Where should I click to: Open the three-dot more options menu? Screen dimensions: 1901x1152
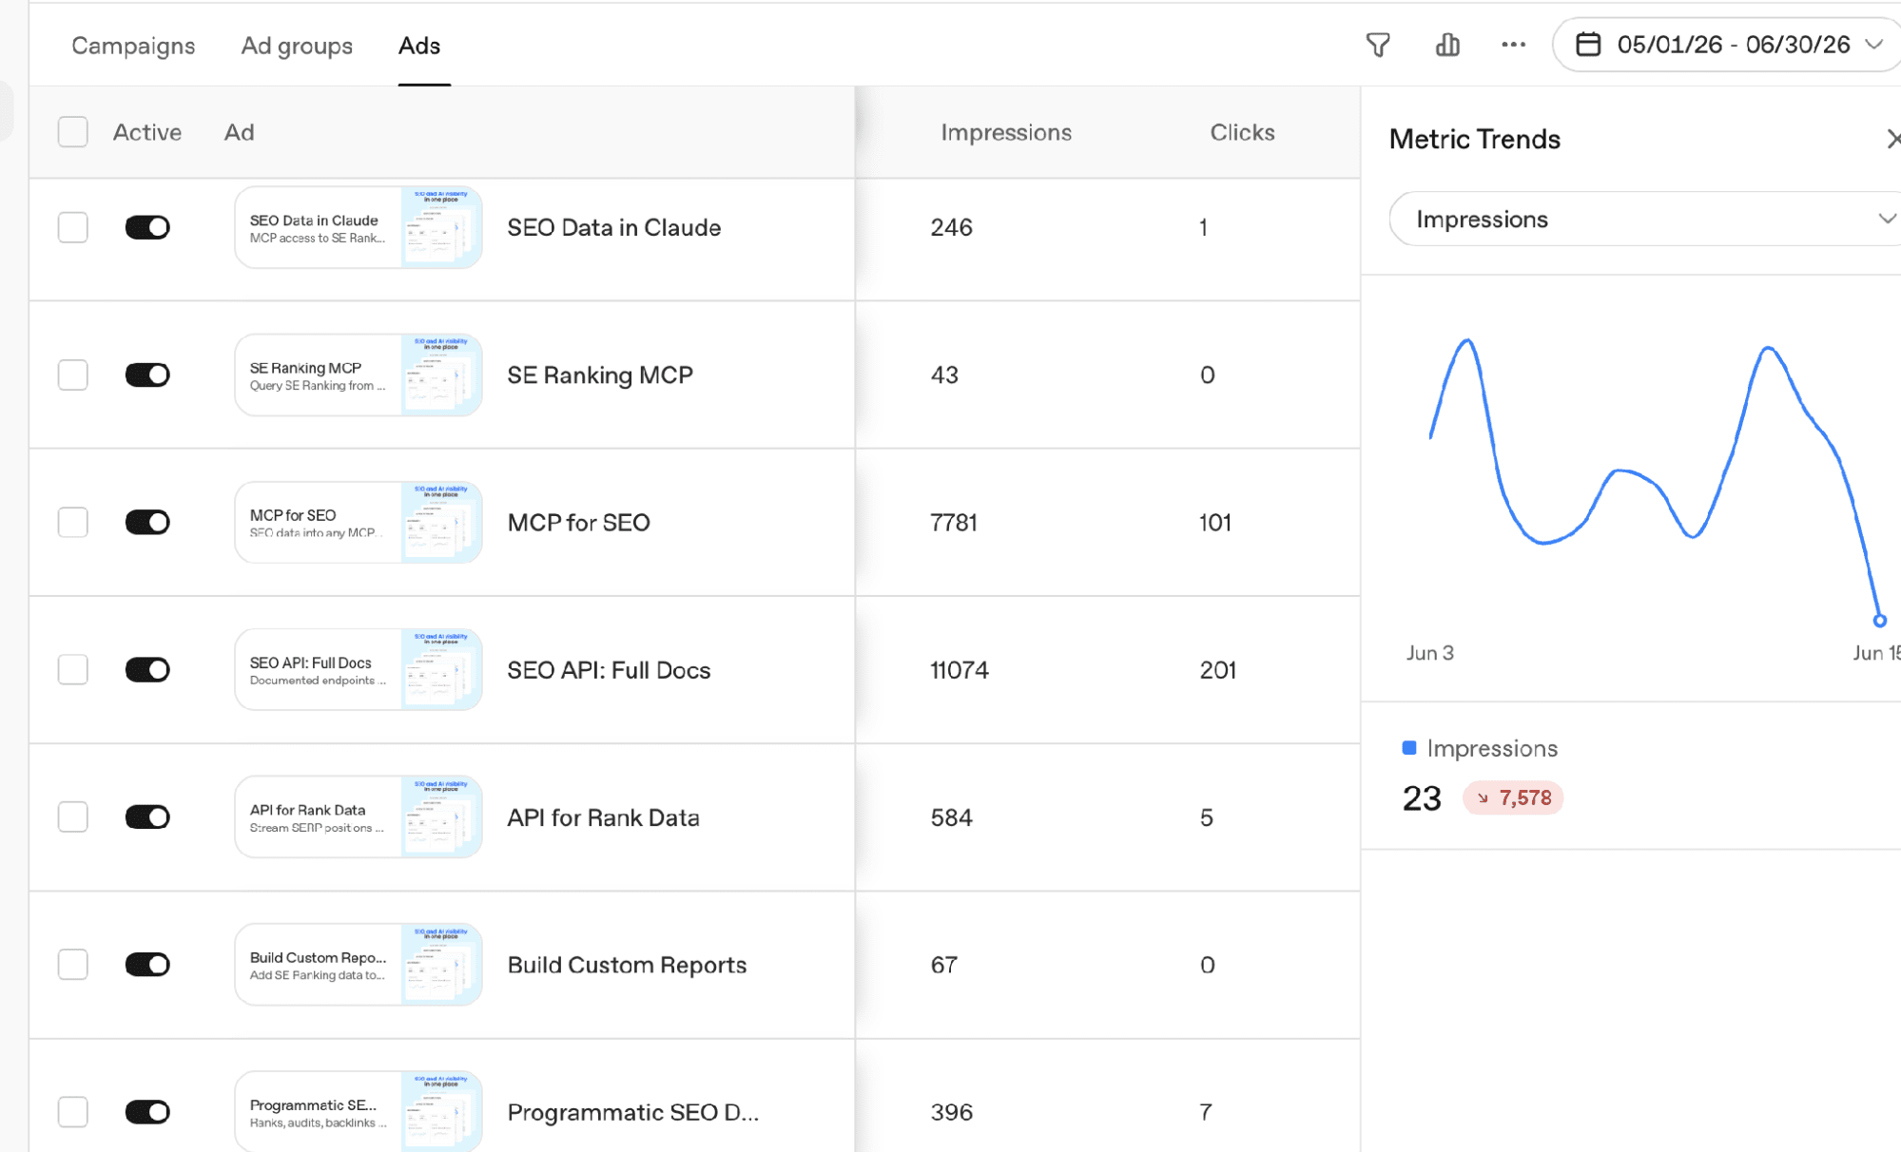(1513, 45)
